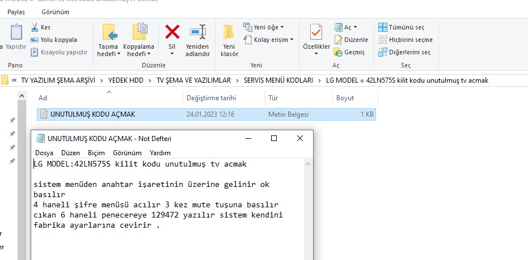Click Hiçbirini seçme icon
The width and height of the screenshot is (528, 260).
pos(382,40)
